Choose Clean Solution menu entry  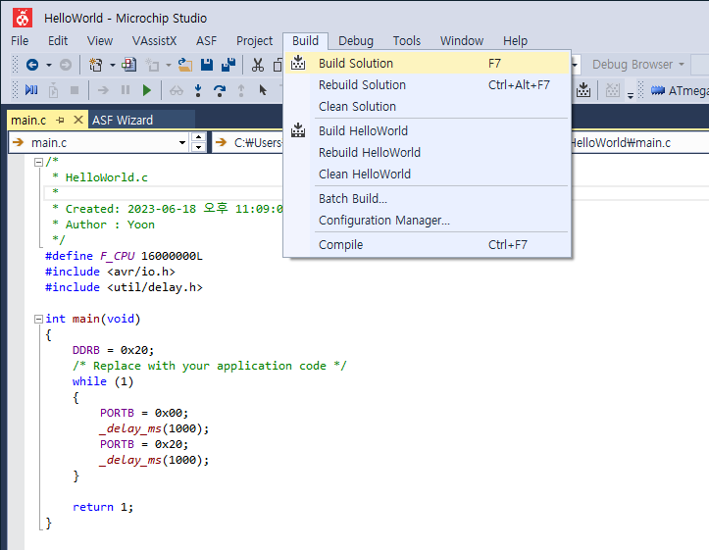[427, 107]
